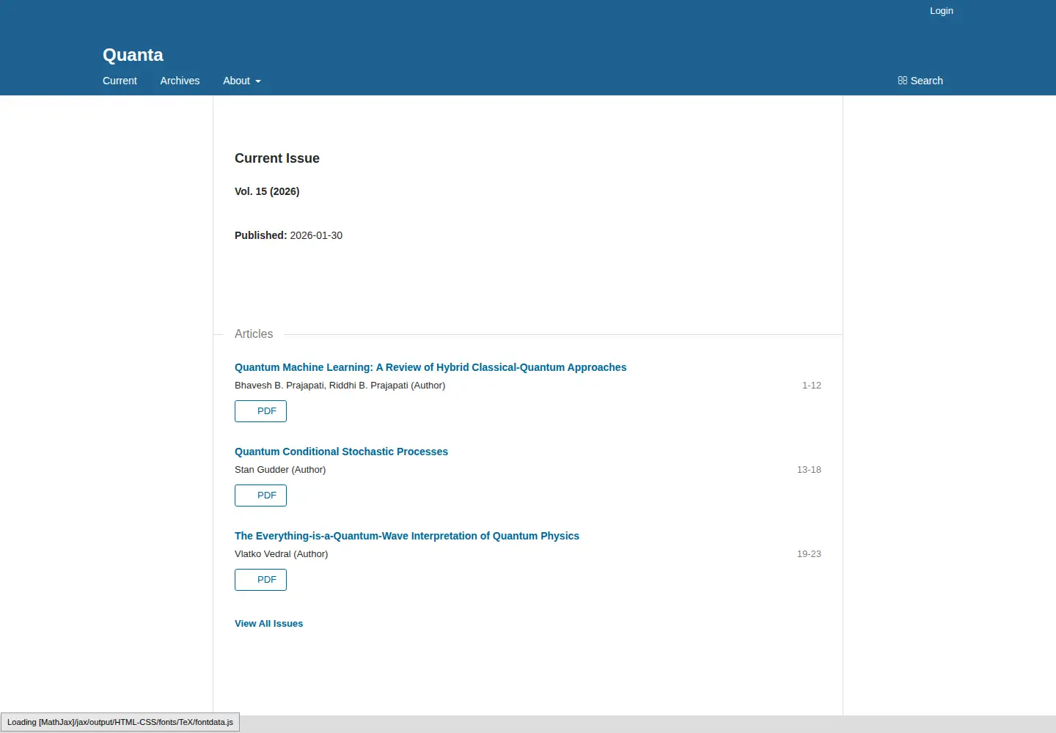Open Quantum Conditional Stochastic Processes article
1056x733 pixels.
(x=341, y=452)
